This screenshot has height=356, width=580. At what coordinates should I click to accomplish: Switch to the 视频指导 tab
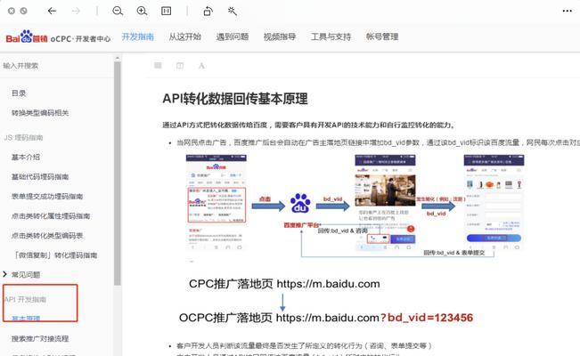(x=280, y=36)
